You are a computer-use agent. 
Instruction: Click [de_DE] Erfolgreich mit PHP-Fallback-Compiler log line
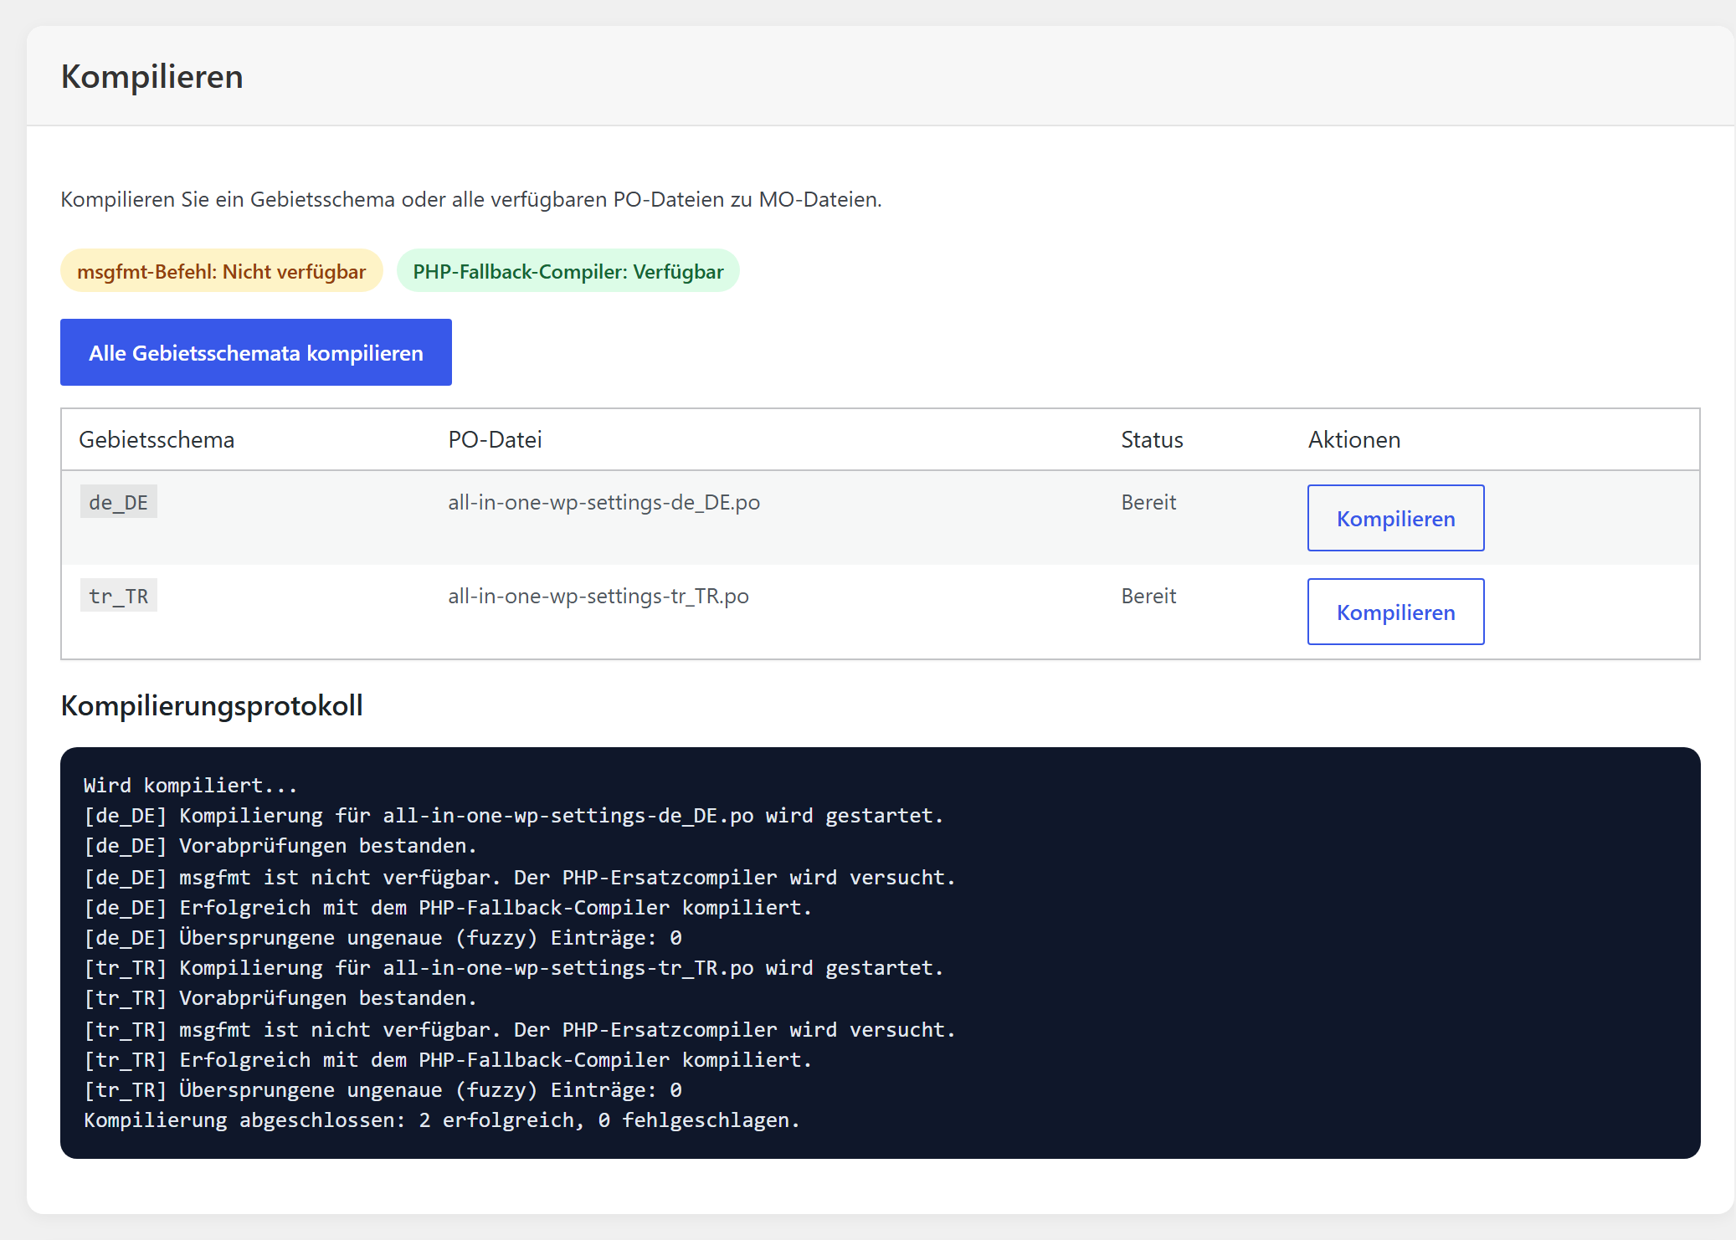click(x=448, y=907)
